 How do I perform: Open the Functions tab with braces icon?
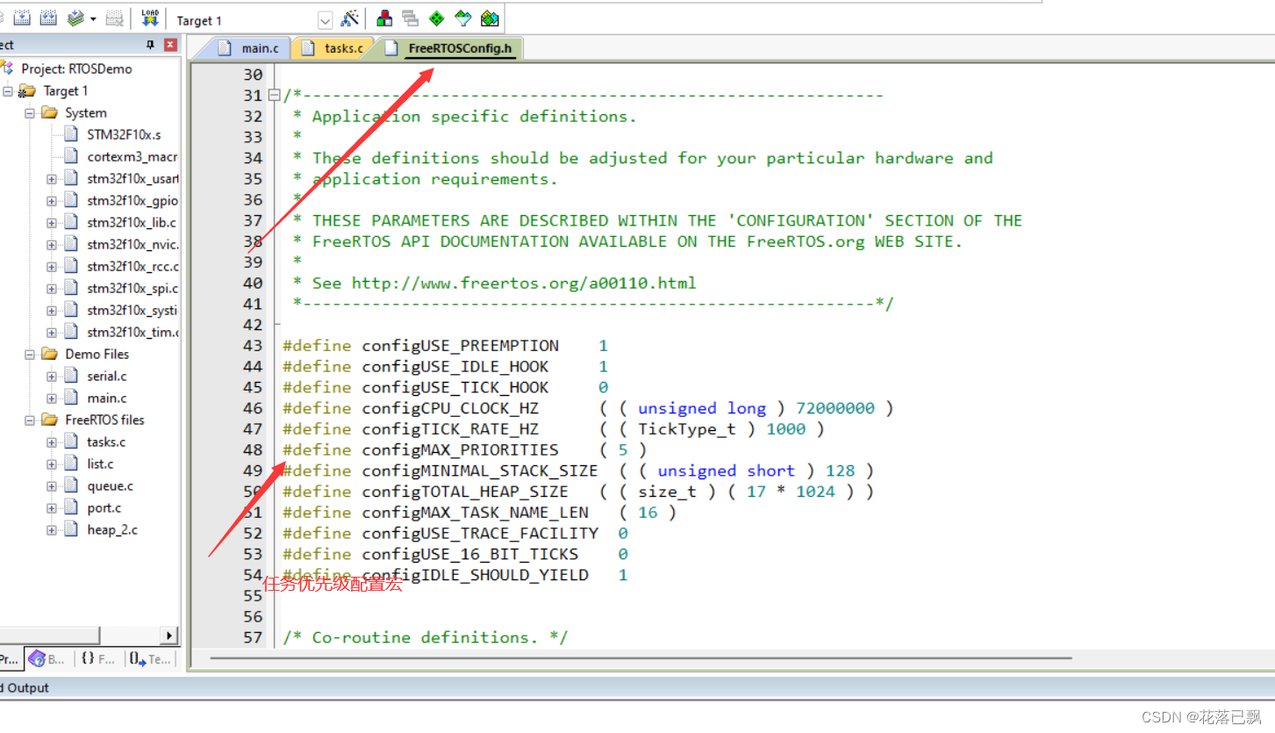(97, 658)
